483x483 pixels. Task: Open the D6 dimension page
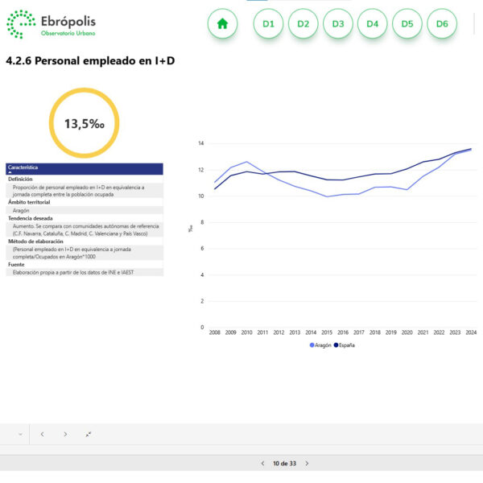click(441, 24)
